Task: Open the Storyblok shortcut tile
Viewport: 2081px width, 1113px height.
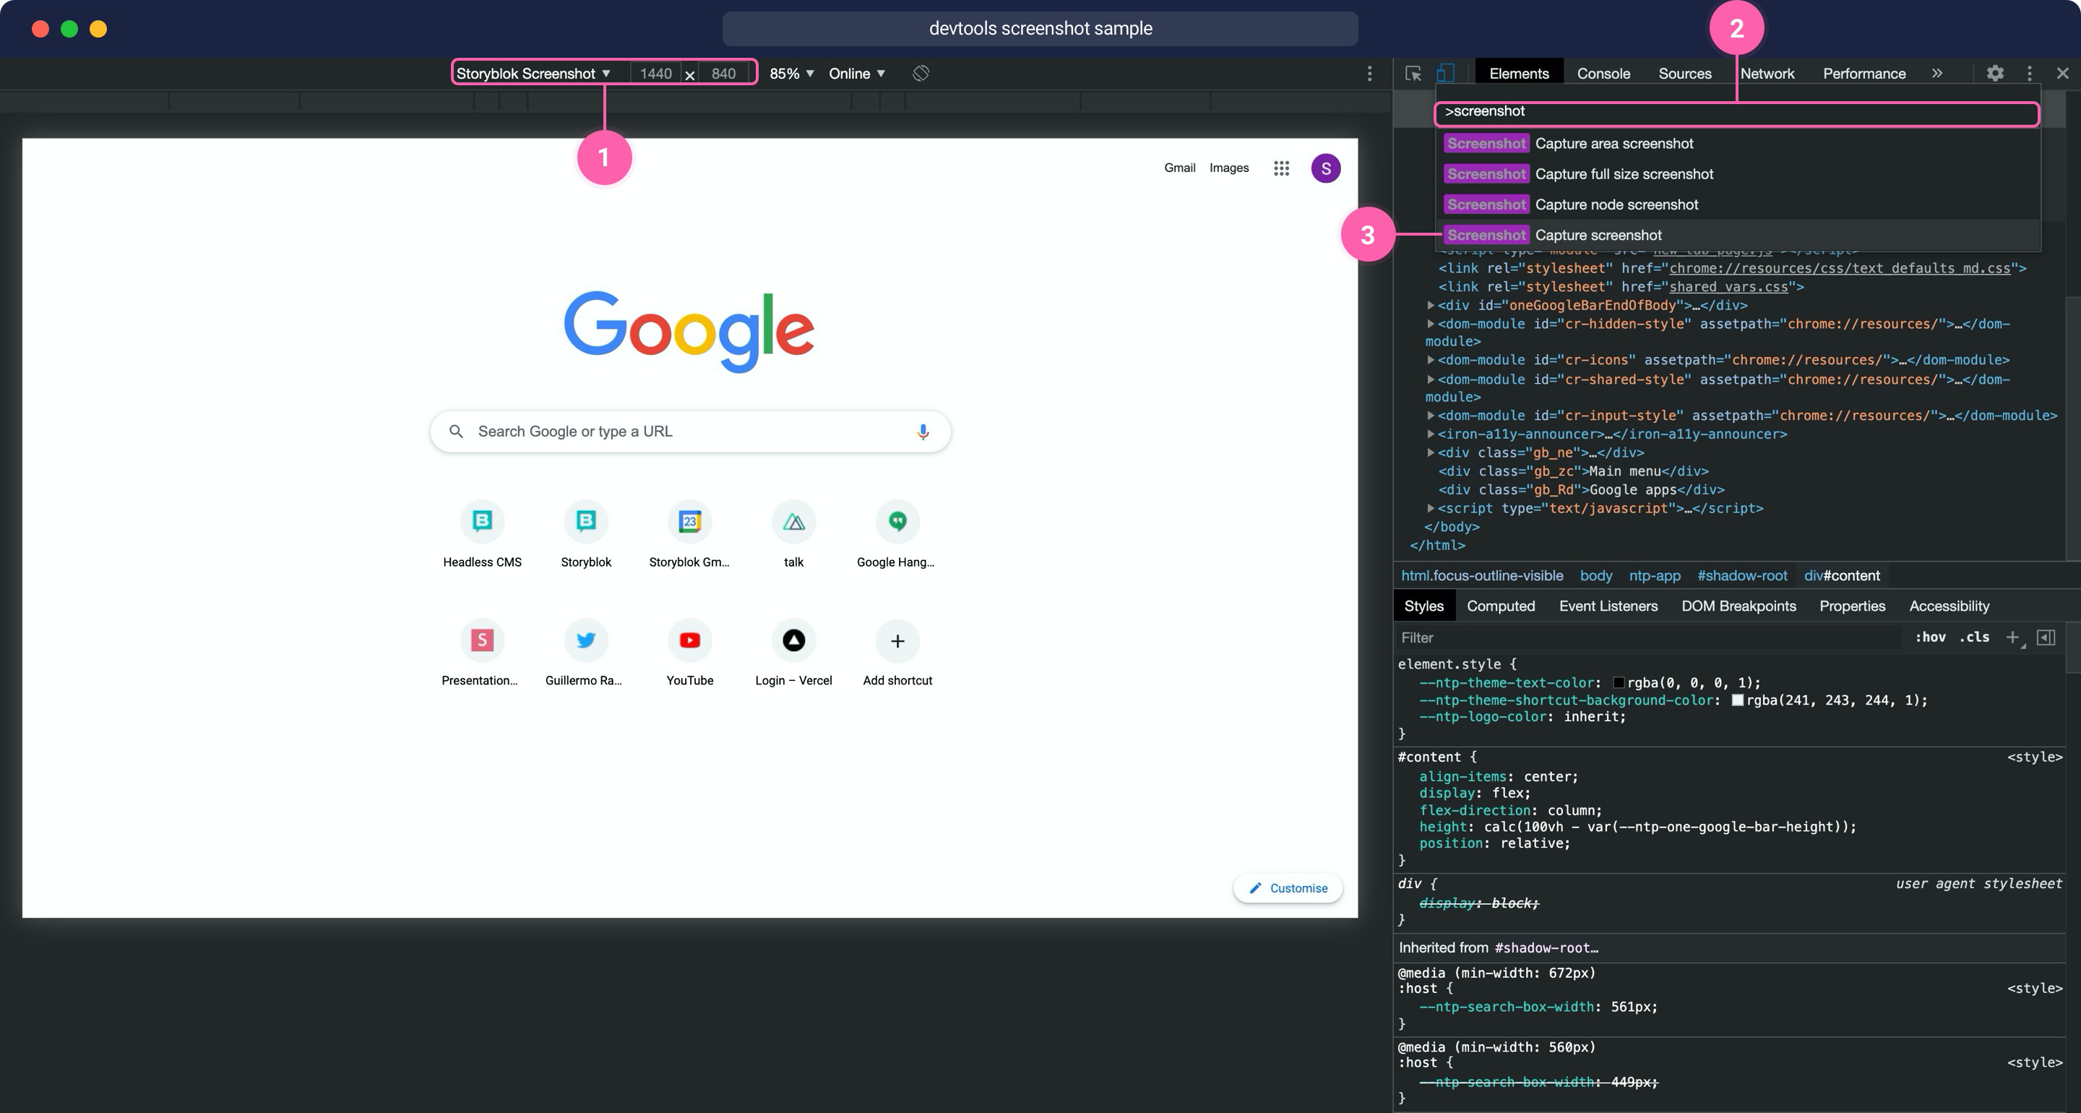Action: [586, 534]
